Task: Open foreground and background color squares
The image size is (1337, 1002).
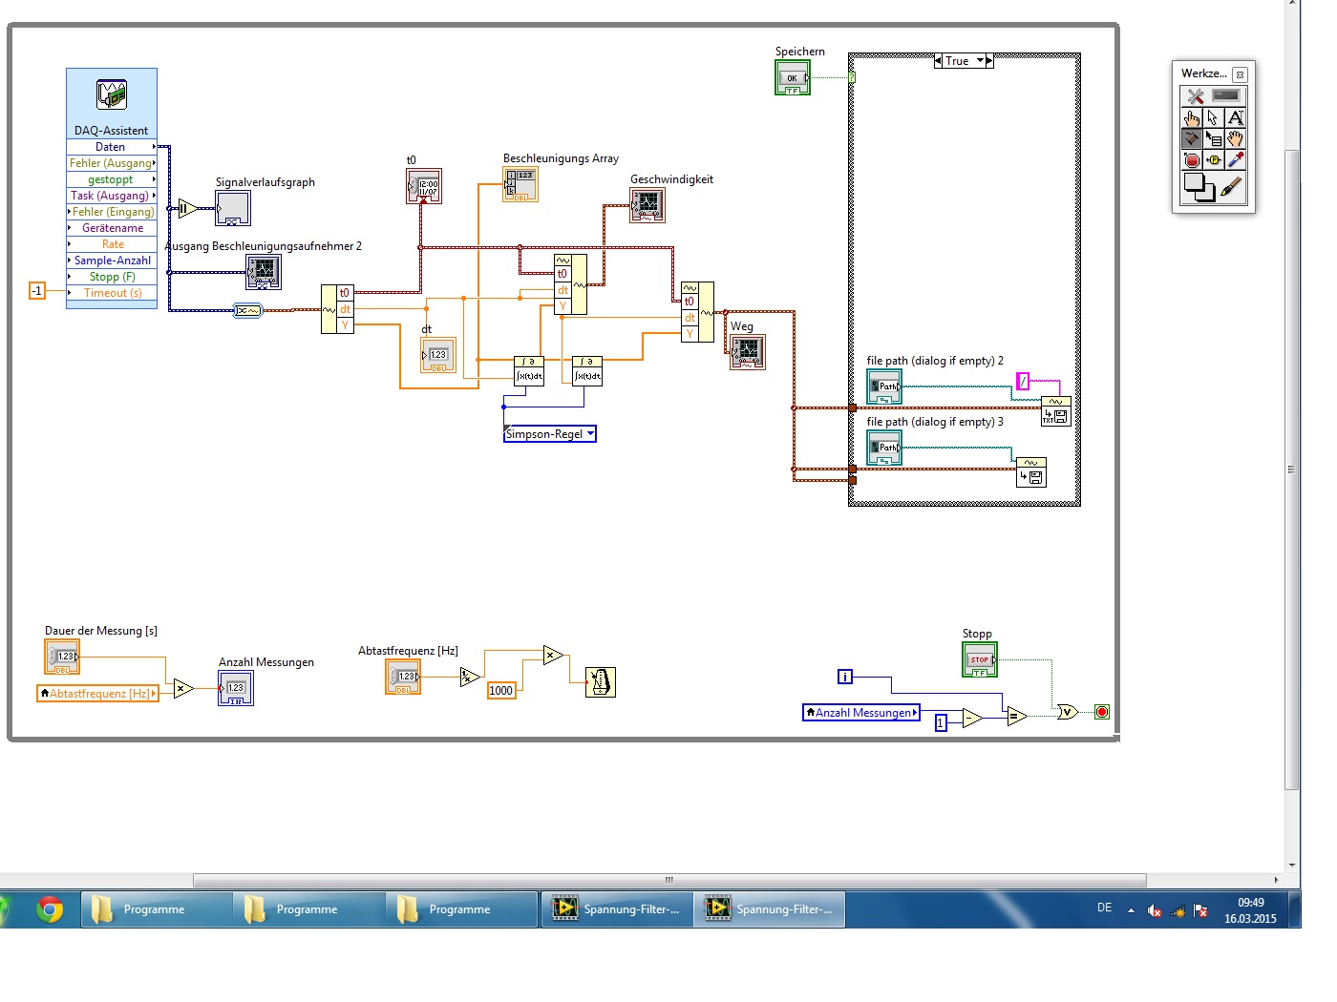Action: click(1199, 187)
